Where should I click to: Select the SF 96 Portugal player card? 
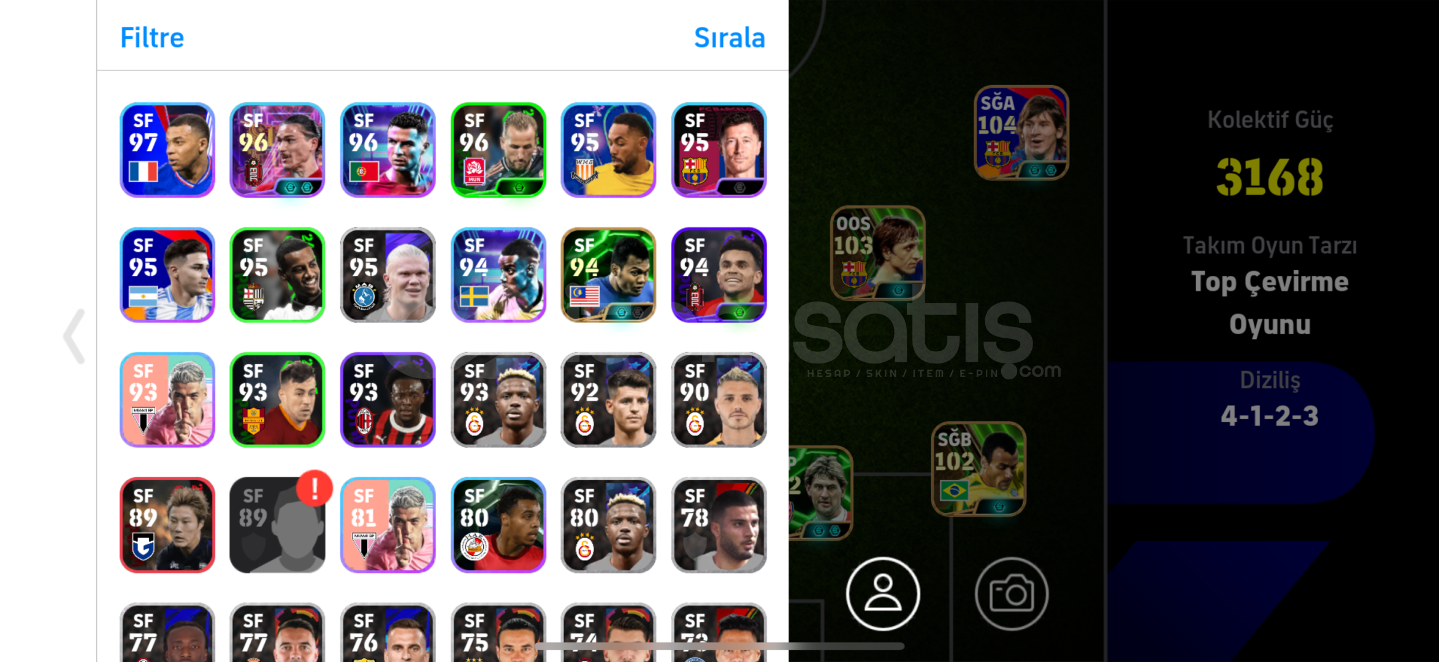pyautogui.click(x=388, y=150)
